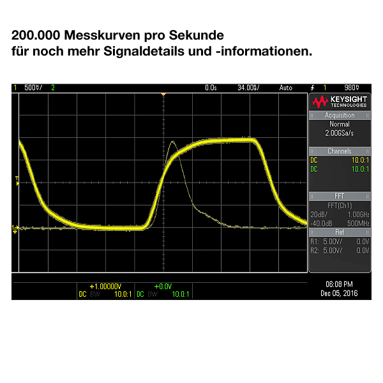Select channel 1 indicator at 500 mV/div
Viewport: 383px width, 383px height.
coord(26,87)
